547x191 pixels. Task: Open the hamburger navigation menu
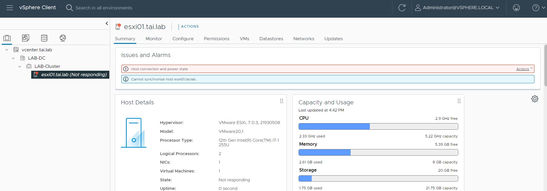click(10, 8)
